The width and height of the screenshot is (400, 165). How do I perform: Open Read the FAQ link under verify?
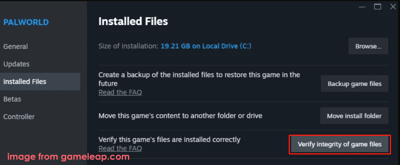pyautogui.click(x=120, y=148)
